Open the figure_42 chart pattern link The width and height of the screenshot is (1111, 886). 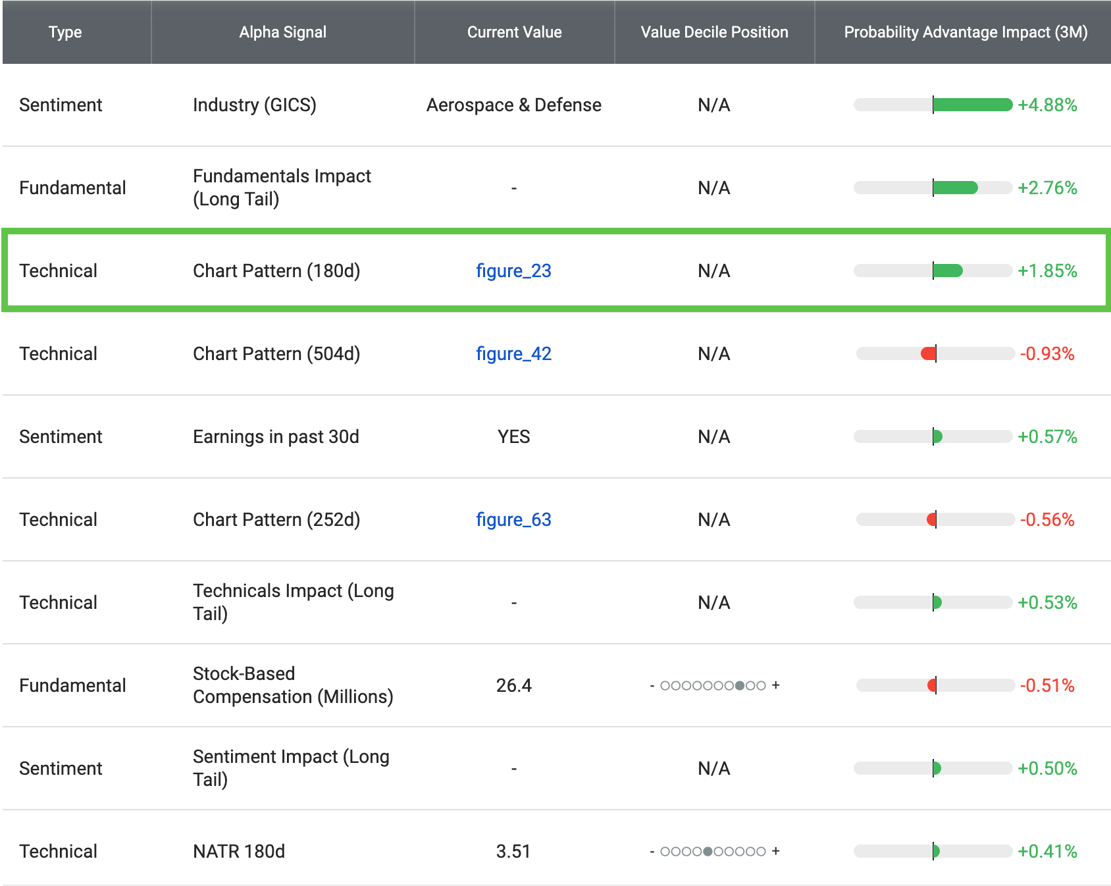point(514,353)
